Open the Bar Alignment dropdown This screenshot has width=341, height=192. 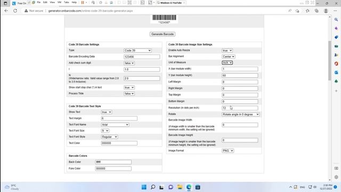coord(229,57)
